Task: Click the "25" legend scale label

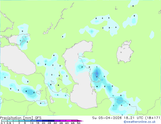Action: [x=49, y=123]
